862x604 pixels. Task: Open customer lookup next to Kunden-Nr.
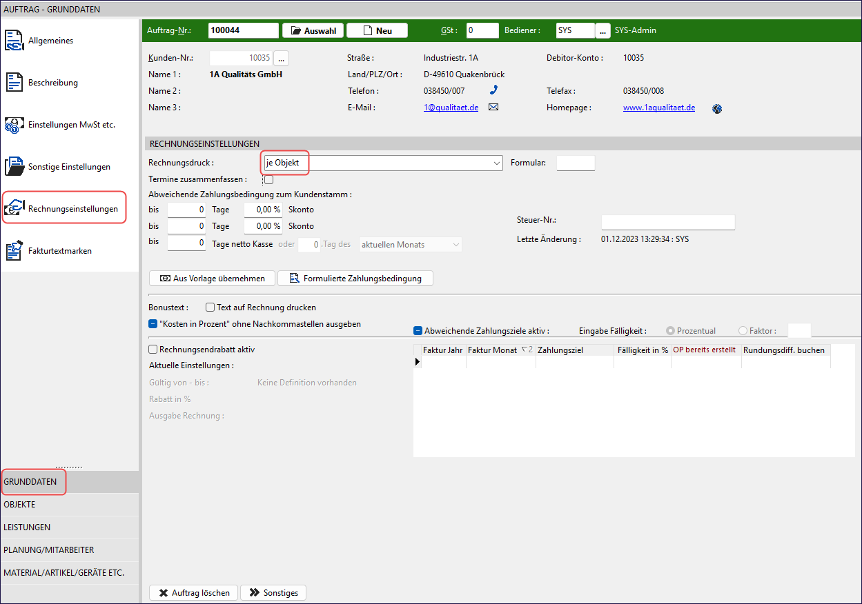[x=281, y=58]
